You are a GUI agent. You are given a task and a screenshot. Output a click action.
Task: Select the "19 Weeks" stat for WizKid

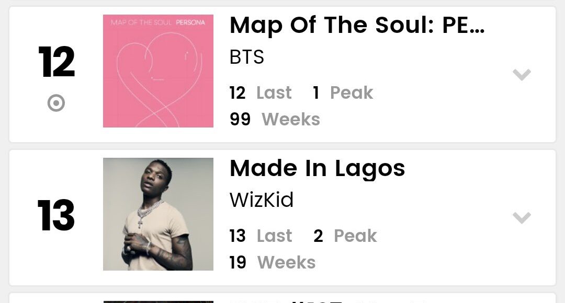coord(273,263)
